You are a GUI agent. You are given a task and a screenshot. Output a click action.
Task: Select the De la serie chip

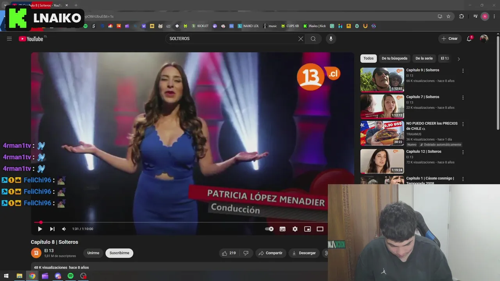pos(424,59)
